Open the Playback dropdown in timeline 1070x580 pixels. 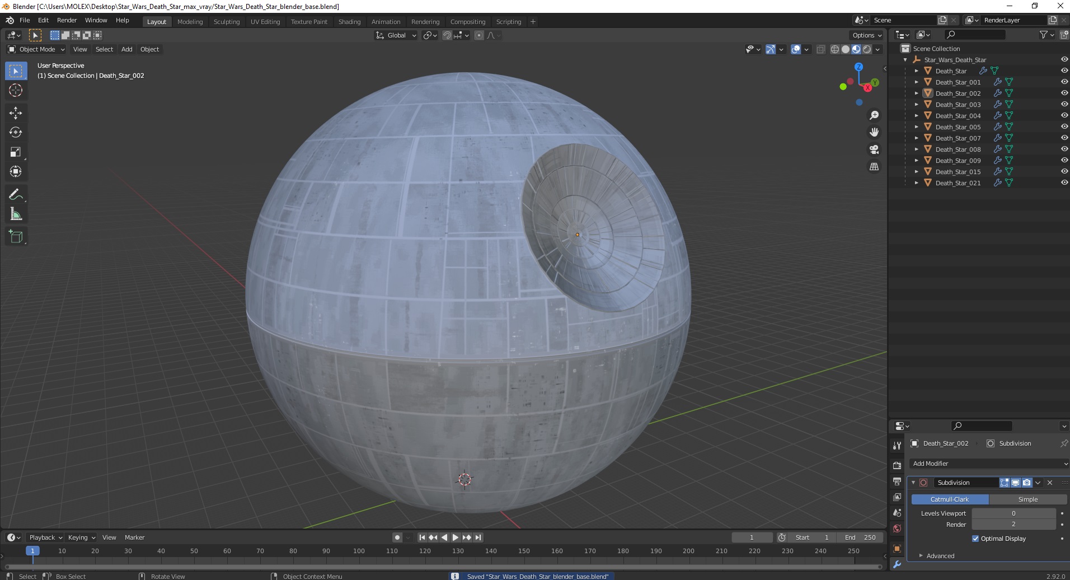[x=45, y=537]
